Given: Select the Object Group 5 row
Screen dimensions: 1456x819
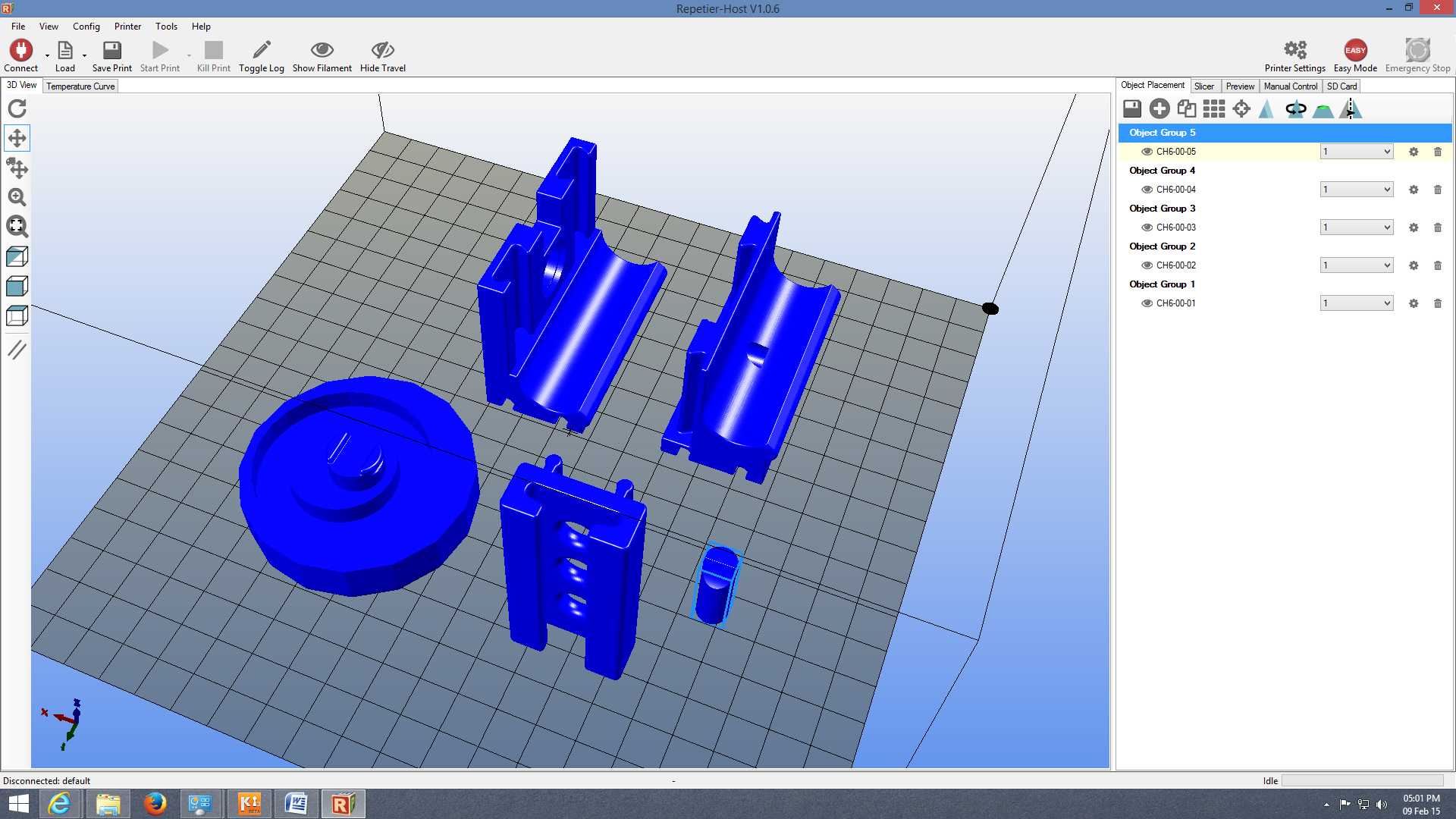Looking at the screenshot, I should click(x=1285, y=133).
